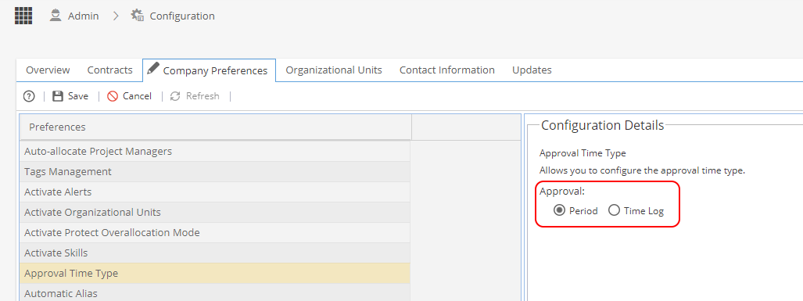The image size is (803, 301).
Task: Click the pencil icon on Company Preferences tab
Action: click(153, 68)
